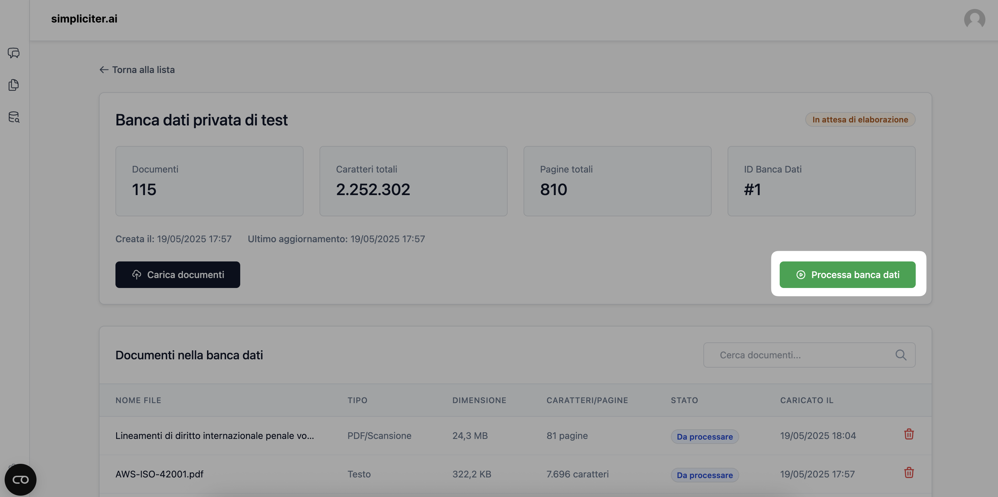This screenshot has height=497, width=998.
Task: Click the STATO column header
Action: click(x=684, y=400)
